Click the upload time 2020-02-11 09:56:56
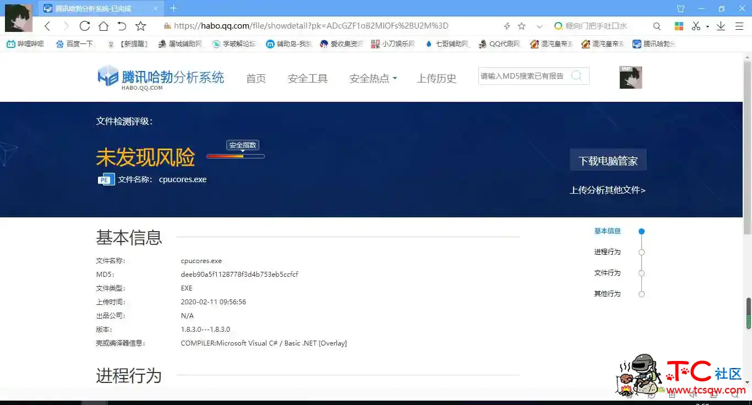Image resolution: width=752 pixels, height=405 pixels. click(213, 302)
